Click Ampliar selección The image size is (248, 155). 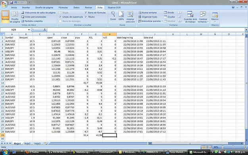(x=130, y=17)
